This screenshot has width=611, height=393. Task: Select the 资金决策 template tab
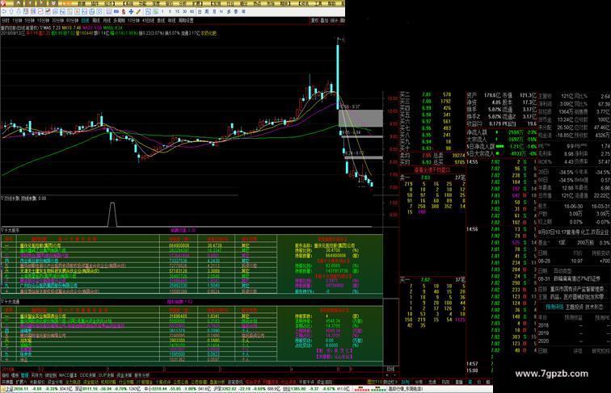(x=124, y=376)
